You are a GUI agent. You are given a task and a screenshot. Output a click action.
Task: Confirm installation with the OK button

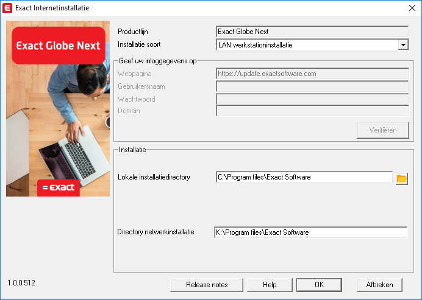(319, 285)
